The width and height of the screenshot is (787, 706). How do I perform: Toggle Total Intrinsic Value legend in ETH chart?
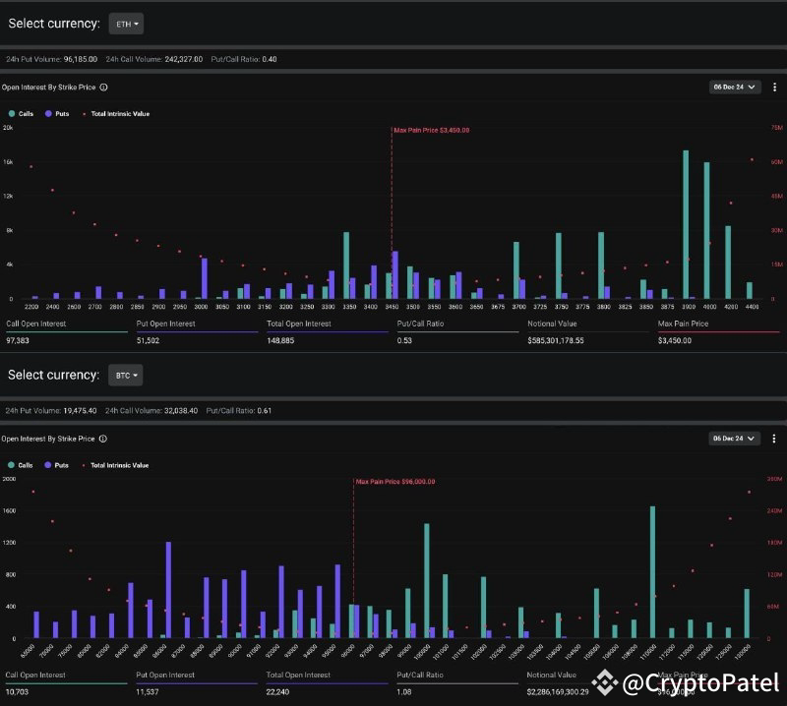pyautogui.click(x=116, y=114)
